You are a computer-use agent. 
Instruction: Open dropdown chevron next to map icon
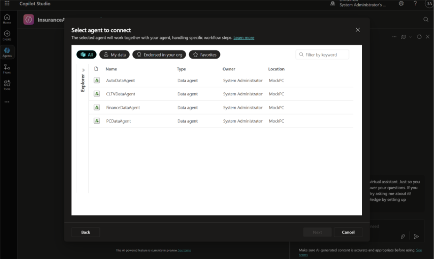tap(410, 37)
